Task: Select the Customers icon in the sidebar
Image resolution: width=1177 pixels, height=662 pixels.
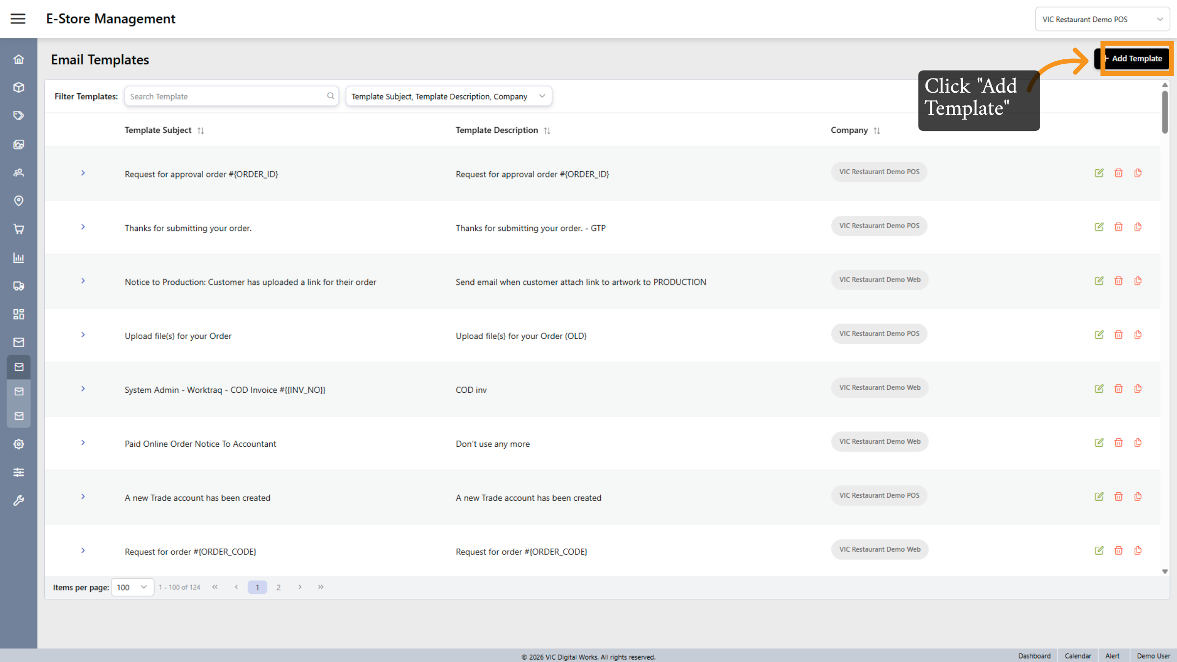Action: pos(19,173)
